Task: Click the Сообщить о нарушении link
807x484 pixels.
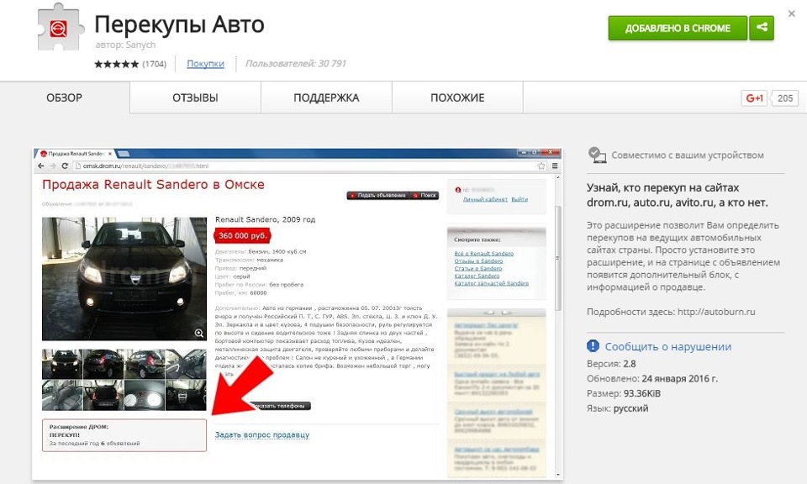Action: click(667, 347)
